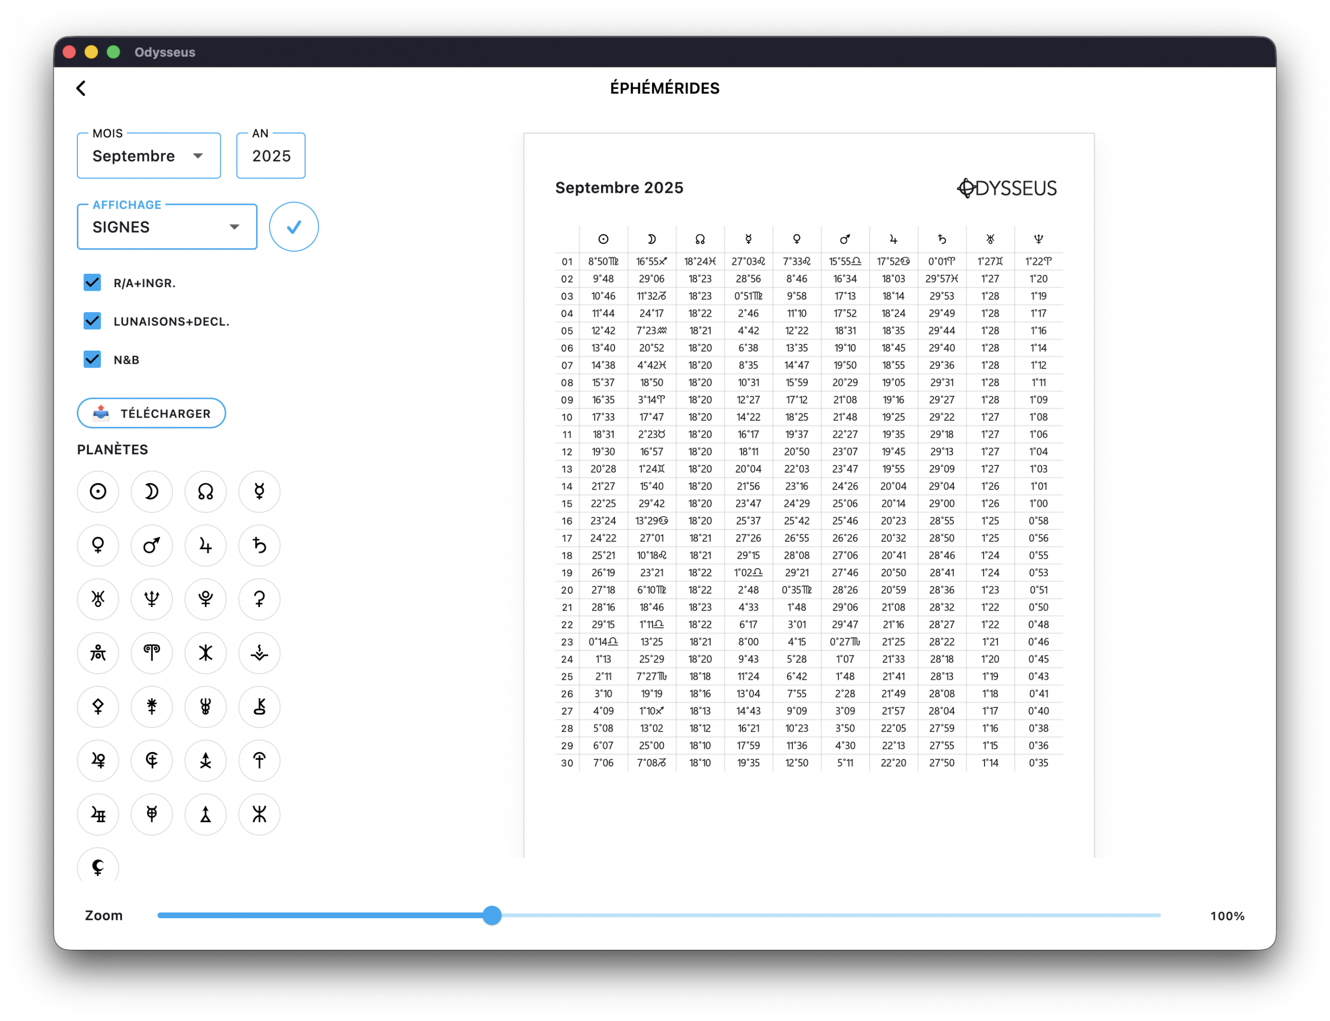This screenshot has height=1021, width=1330.
Task: Click the AN year input field
Action: tap(271, 156)
